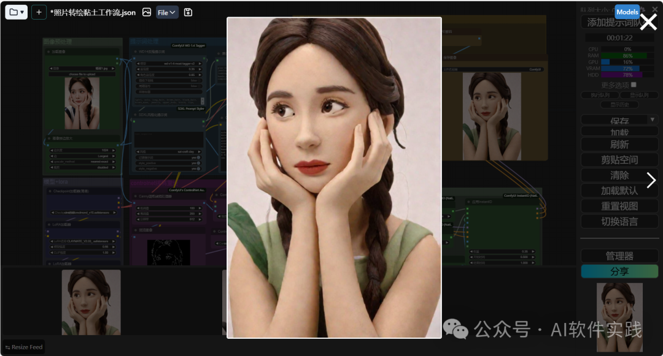
Task: Select the clay portrait thumbnail in bottom feed
Action: [x=91, y=303]
